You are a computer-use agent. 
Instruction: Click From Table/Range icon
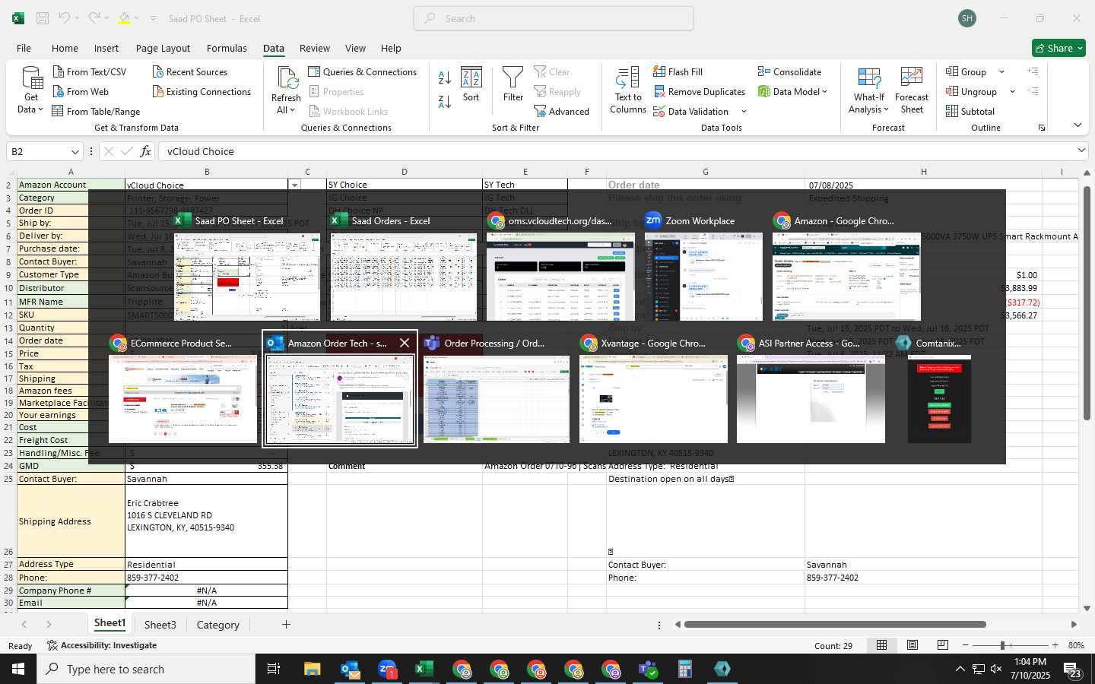tap(58, 111)
